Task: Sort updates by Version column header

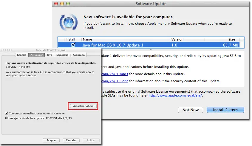Action: 187,39
